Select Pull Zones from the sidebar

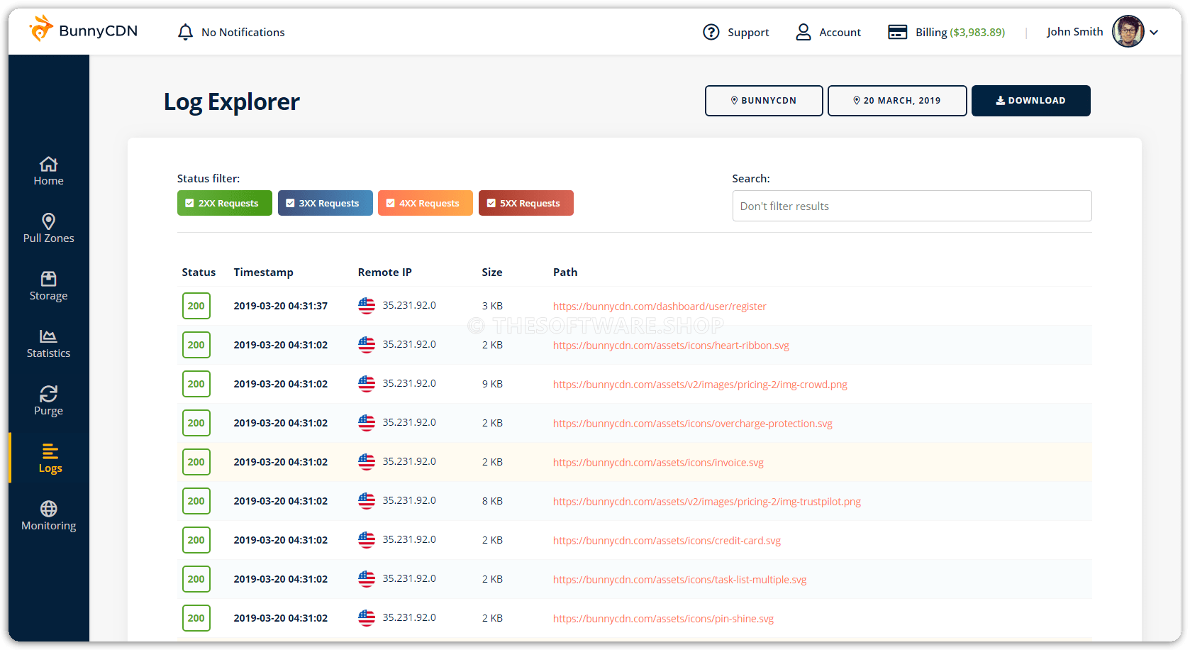tap(48, 228)
